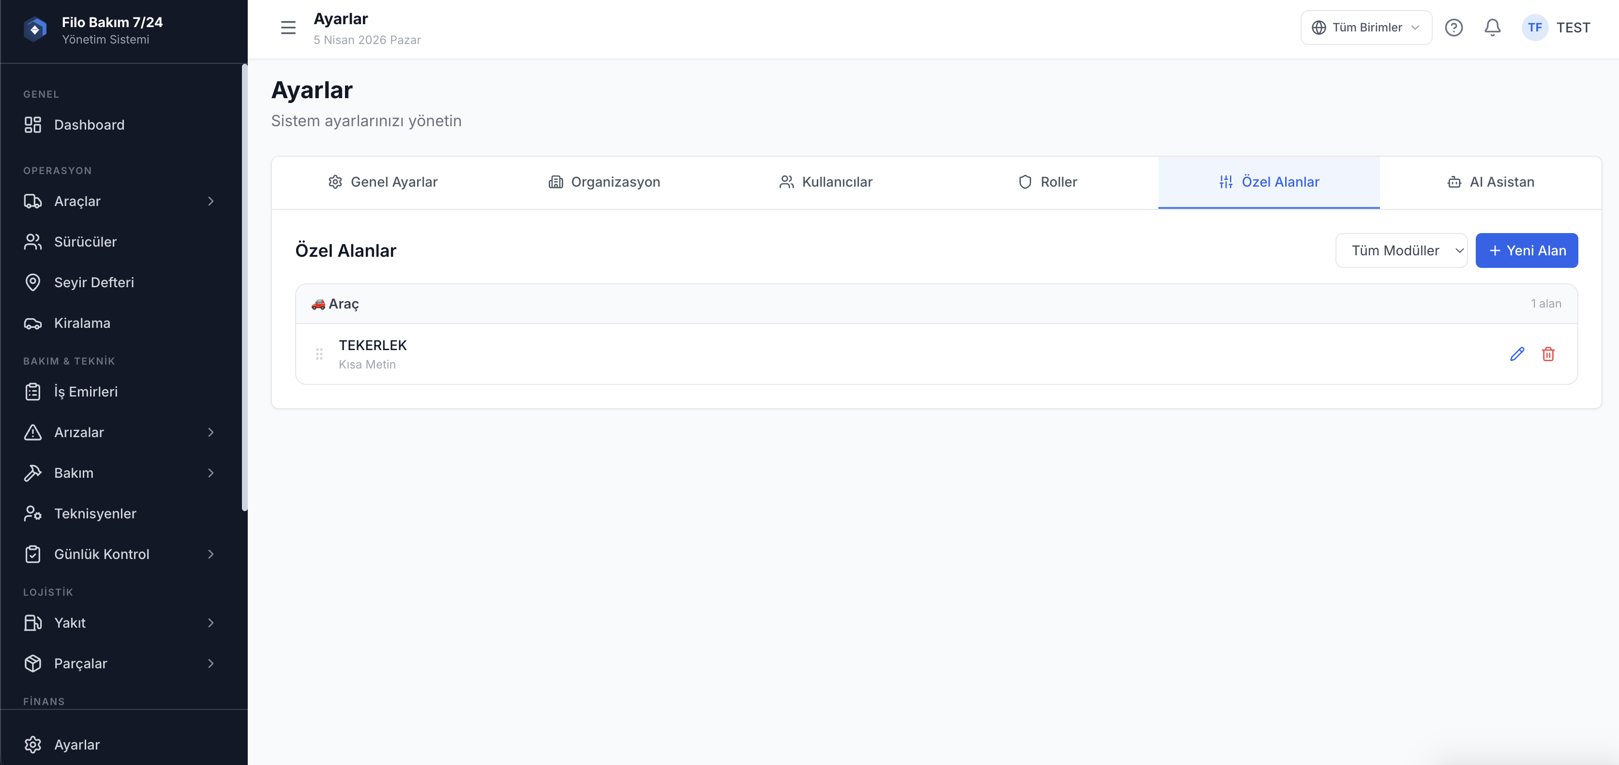Go to İş Emirleri in the sidebar
The image size is (1619, 765).
point(86,392)
